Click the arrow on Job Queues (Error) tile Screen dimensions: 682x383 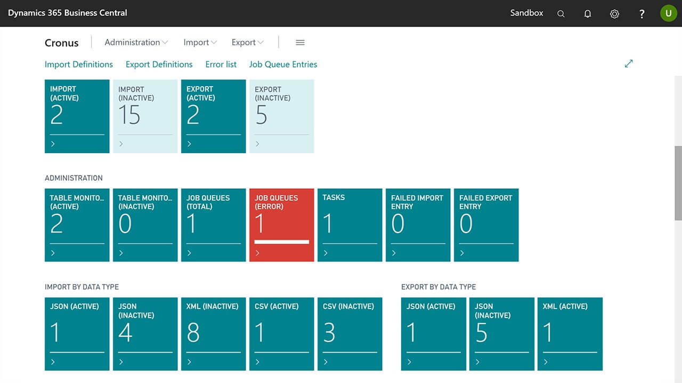coord(257,253)
